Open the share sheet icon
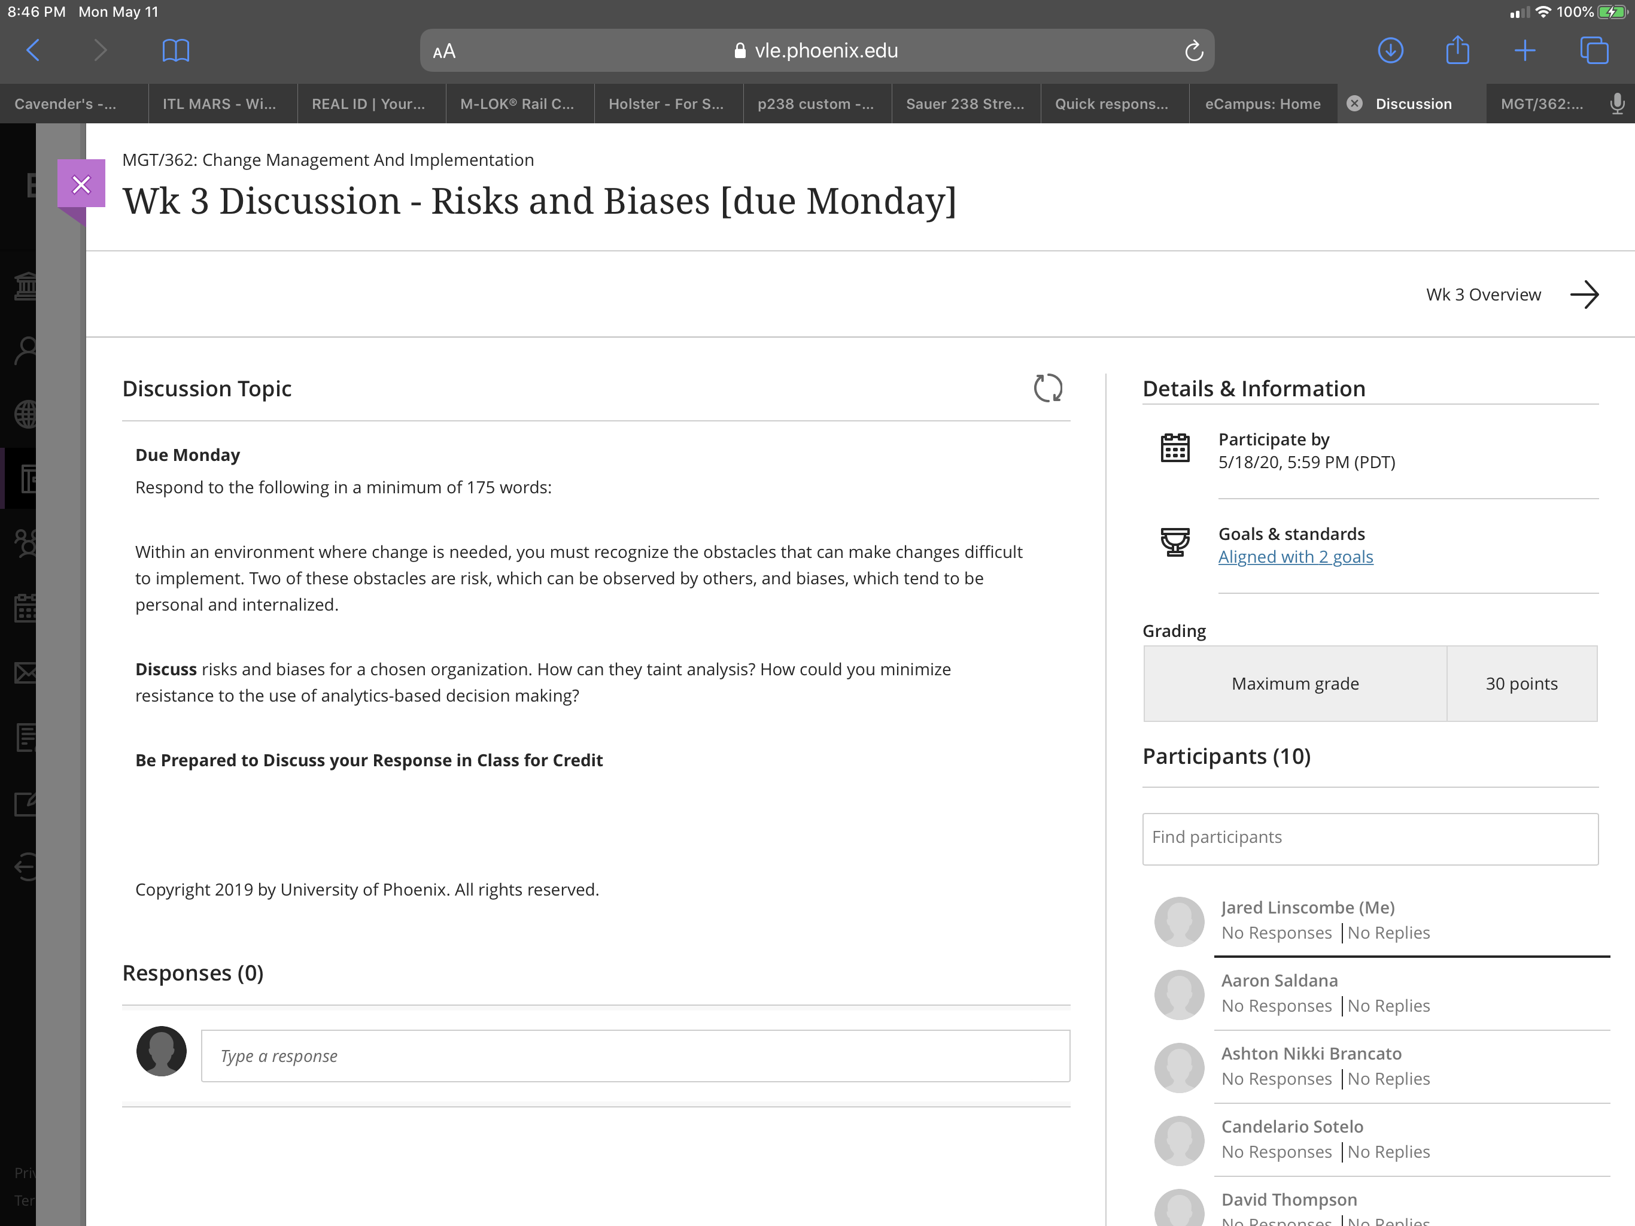Screen dimensions: 1635x1226 [x=1457, y=50]
